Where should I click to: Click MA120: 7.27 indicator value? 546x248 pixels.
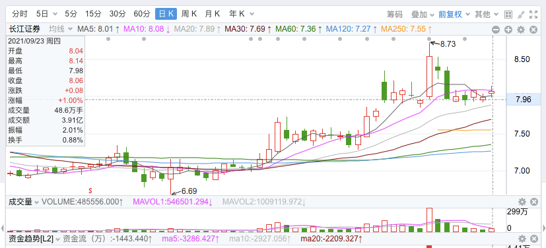coord(351,29)
